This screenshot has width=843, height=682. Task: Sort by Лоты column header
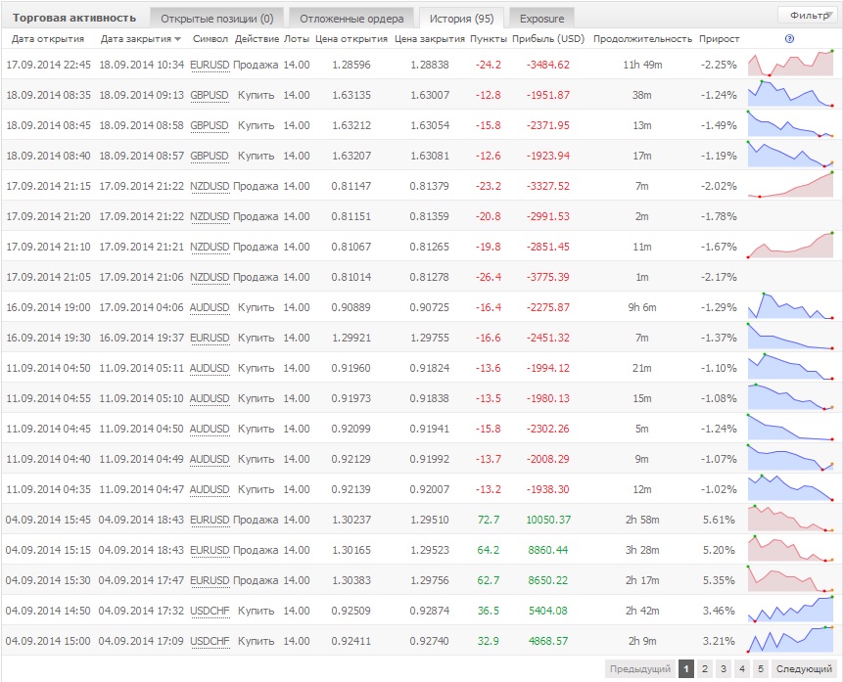(x=297, y=39)
